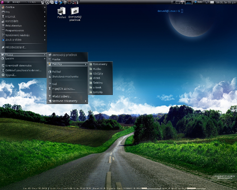Open the Dokumenty bookmark folder
This screenshot has width=237, height=190.
tap(100, 64)
